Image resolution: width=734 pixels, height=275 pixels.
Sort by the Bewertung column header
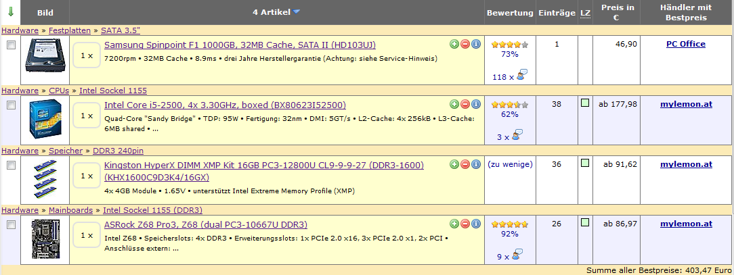510,13
